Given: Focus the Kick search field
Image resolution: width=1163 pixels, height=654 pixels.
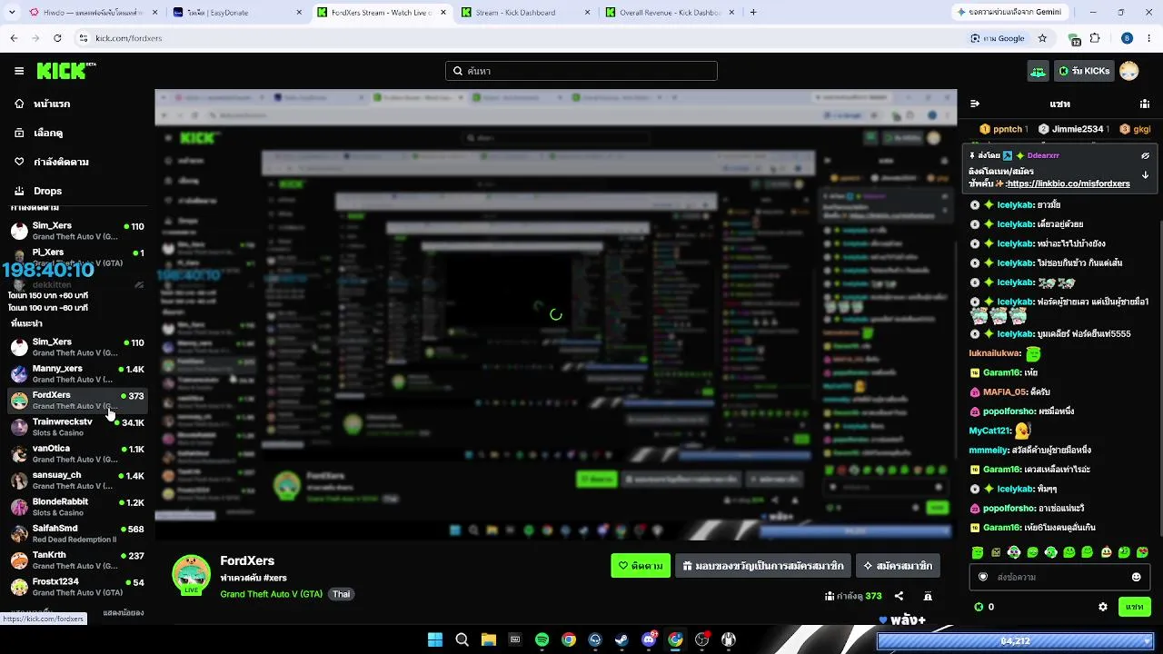Looking at the screenshot, I should (x=581, y=71).
